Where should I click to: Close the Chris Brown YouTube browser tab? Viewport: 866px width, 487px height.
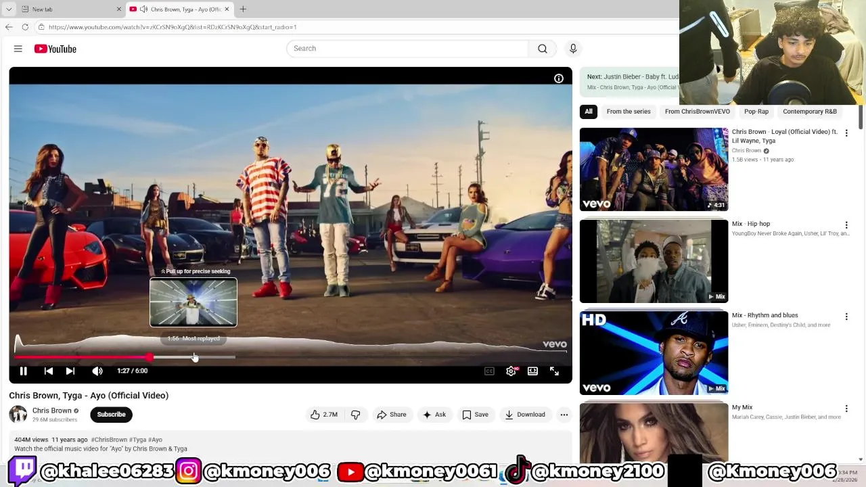click(x=227, y=9)
